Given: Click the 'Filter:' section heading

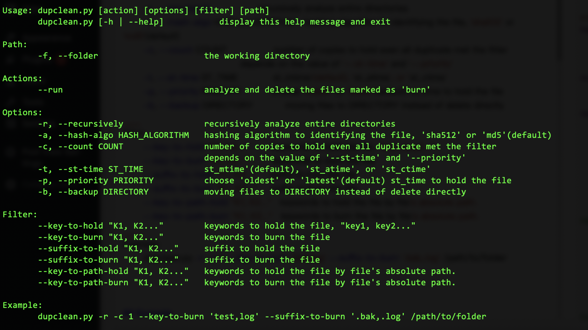Looking at the screenshot, I should click(x=20, y=215).
